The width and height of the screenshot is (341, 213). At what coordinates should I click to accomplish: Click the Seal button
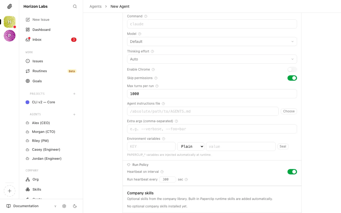coord(283,146)
